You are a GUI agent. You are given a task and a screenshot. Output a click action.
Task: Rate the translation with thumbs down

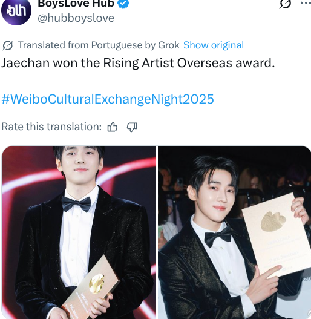(x=132, y=127)
